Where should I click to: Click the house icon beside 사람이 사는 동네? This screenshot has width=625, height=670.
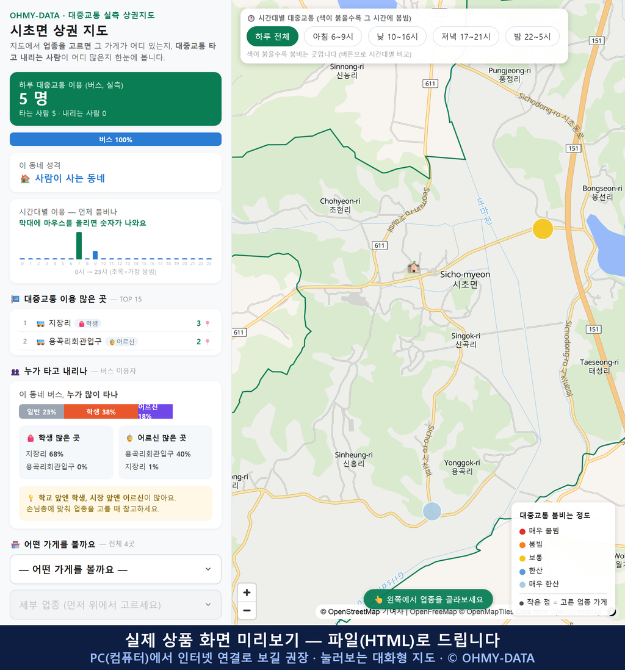[x=25, y=179]
